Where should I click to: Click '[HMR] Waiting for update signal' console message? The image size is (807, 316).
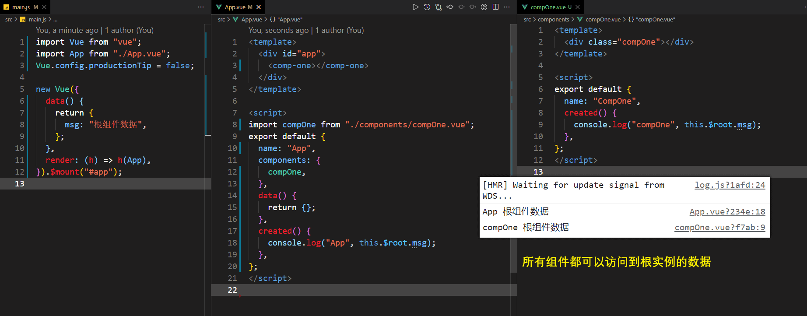coord(573,190)
